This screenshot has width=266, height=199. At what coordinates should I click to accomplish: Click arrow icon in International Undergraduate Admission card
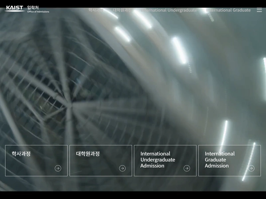[x=187, y=168]
